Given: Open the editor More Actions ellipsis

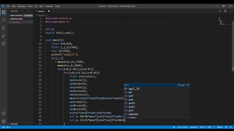Looking at the screenshot, I should [x=230, y=11].
